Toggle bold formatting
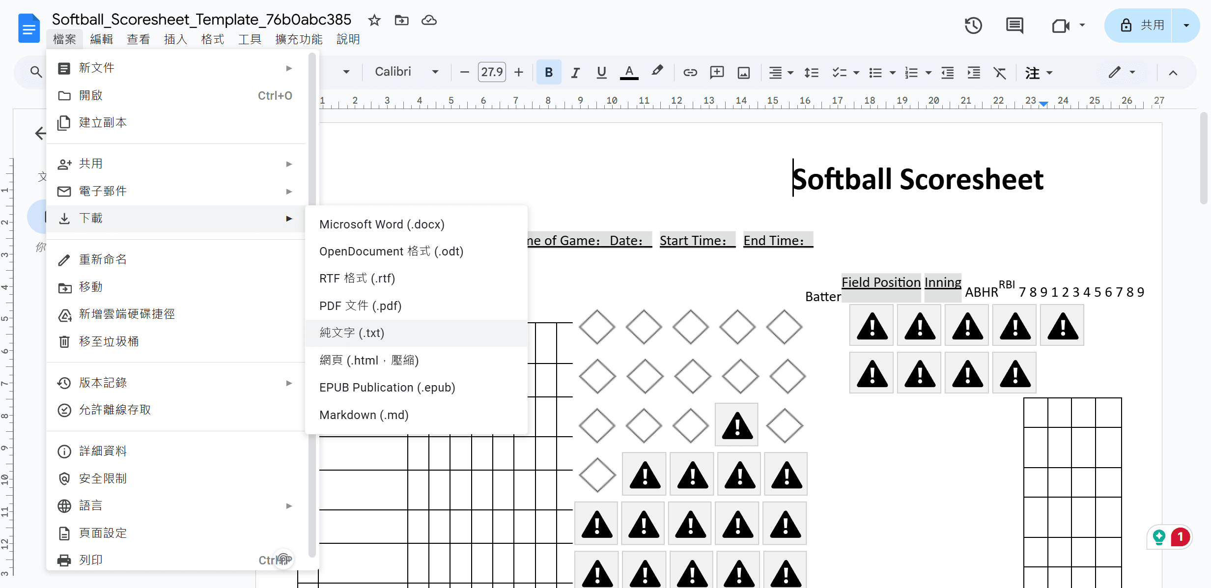The image size is (1211, 588). pos(549,72)
